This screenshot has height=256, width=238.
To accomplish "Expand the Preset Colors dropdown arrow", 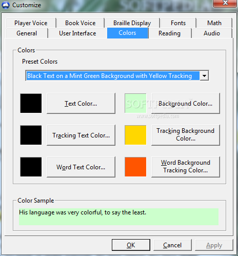I will (204, 75).
